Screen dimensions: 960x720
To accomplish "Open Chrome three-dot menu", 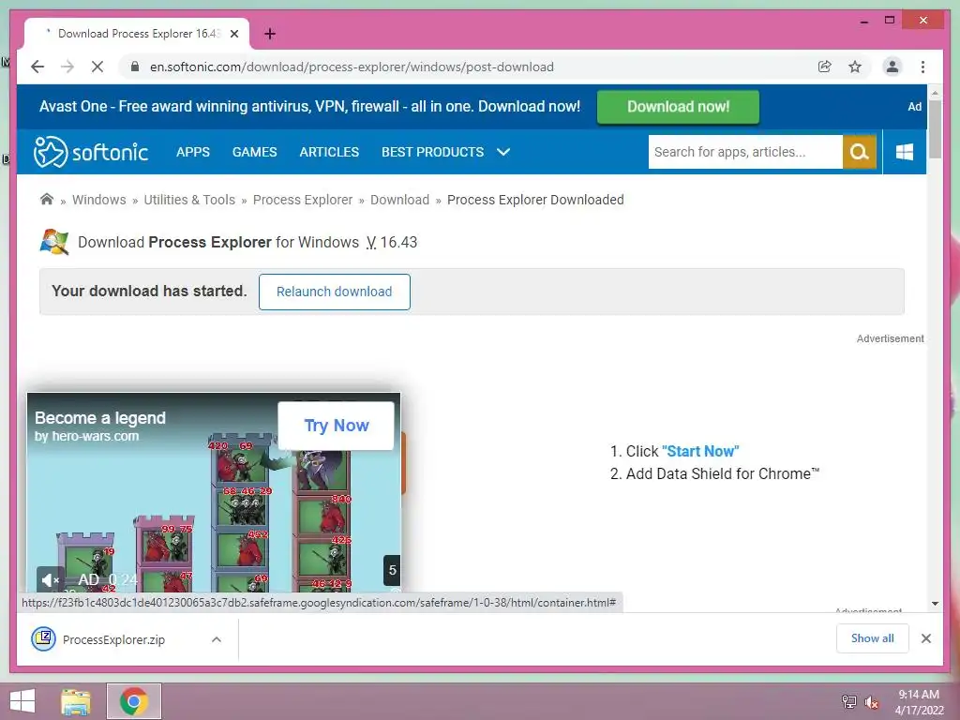I will (922, 67).
